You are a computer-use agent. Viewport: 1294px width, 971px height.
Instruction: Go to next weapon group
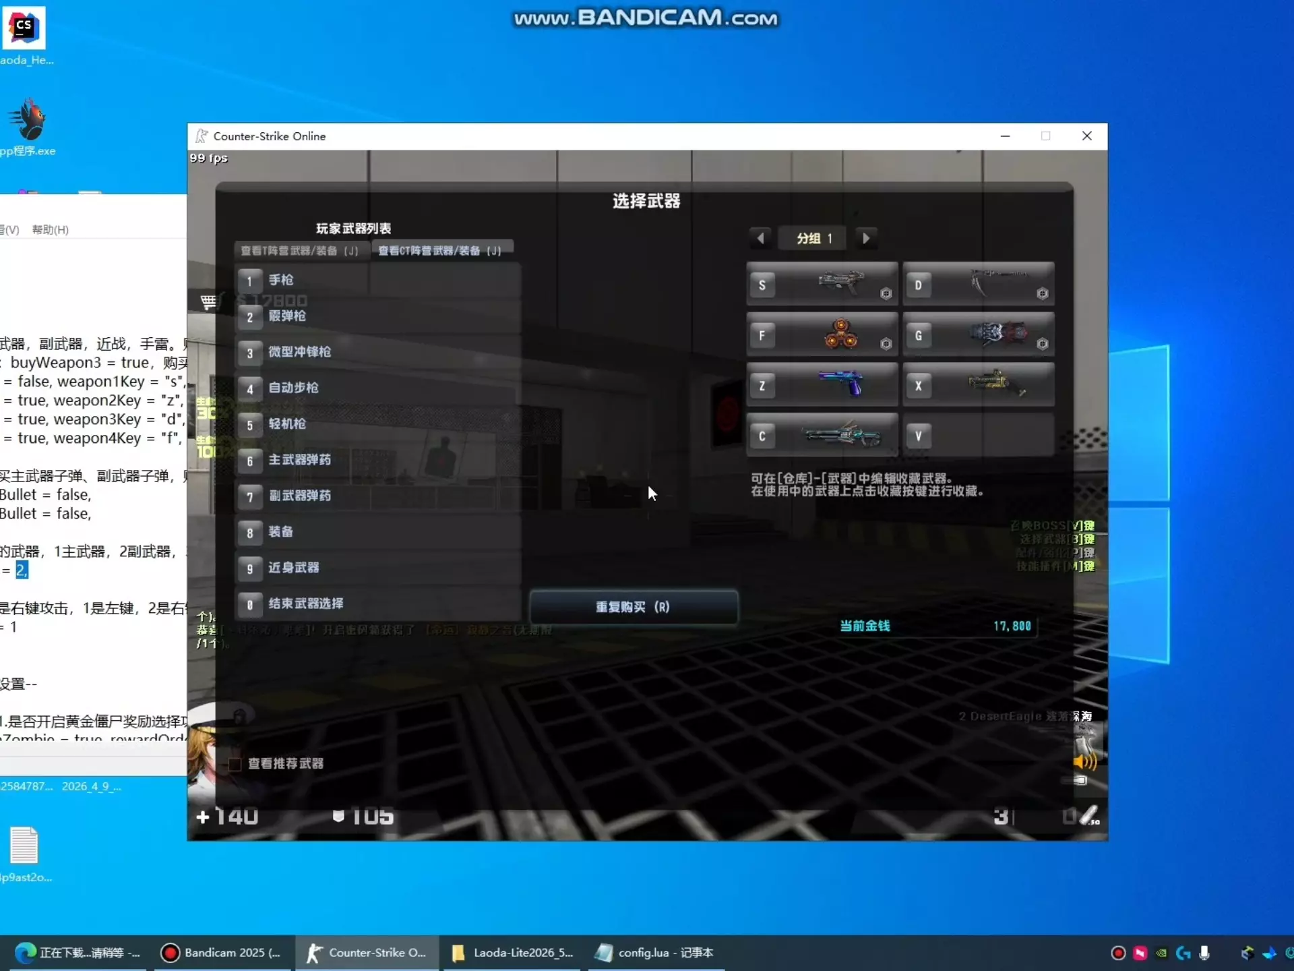click(866, 238)
